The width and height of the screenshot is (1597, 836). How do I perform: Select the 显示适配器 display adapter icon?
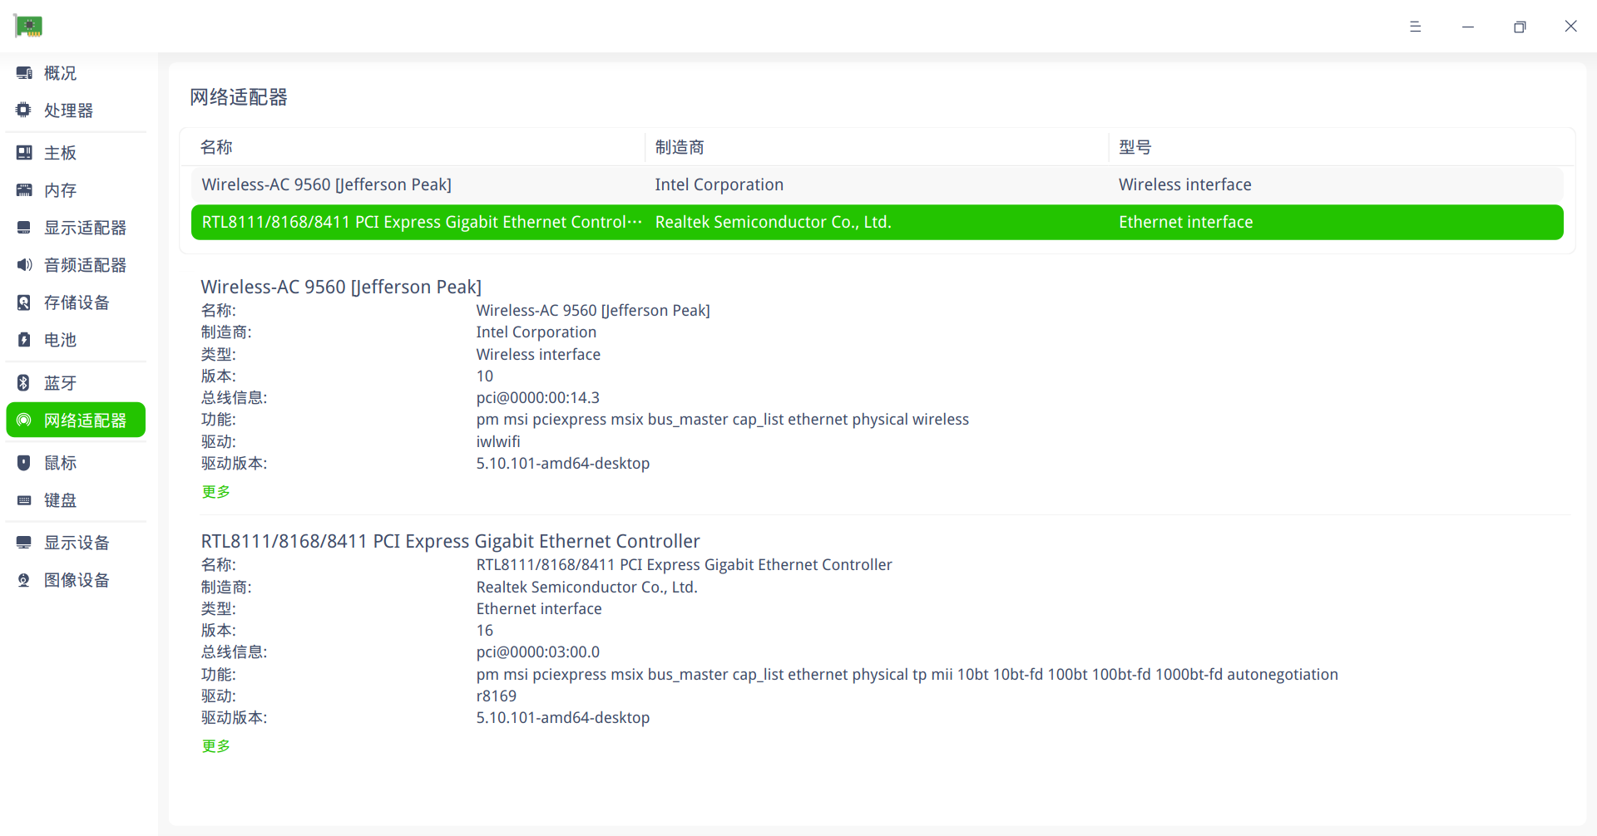(x=24, y=228)
